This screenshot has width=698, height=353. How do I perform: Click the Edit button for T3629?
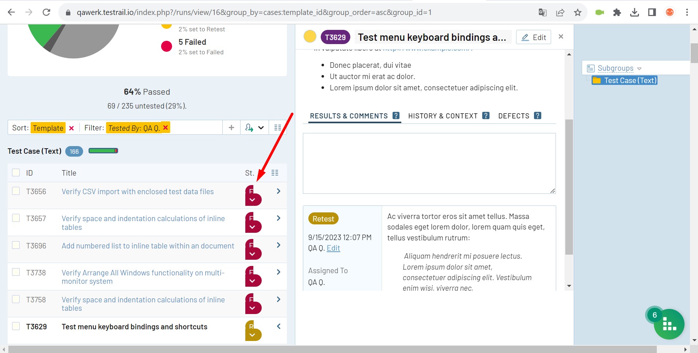coord(534,37)
